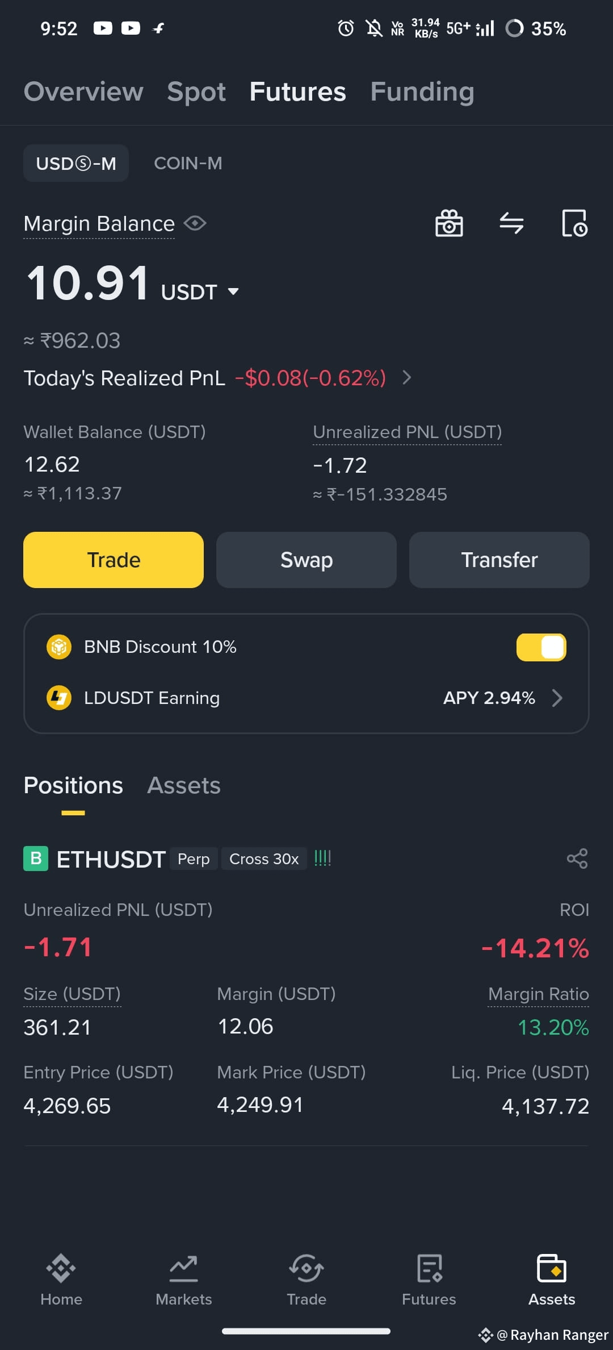The height and width of the screenshot is (1350, 613).
Task: Open the rewards gift icon
Action: click(449, 223)
